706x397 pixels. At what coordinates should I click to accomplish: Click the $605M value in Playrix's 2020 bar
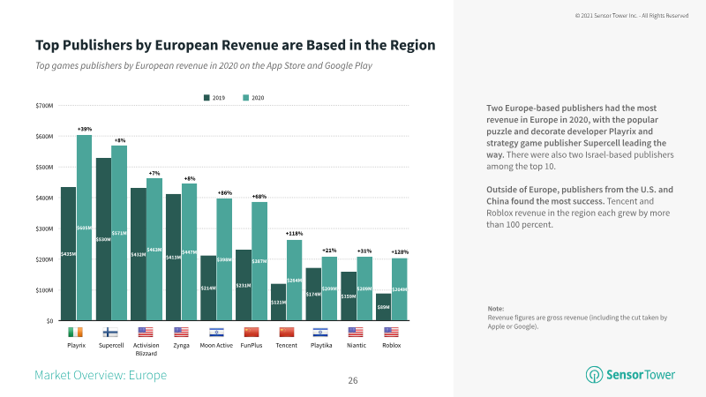pos(84,228)
